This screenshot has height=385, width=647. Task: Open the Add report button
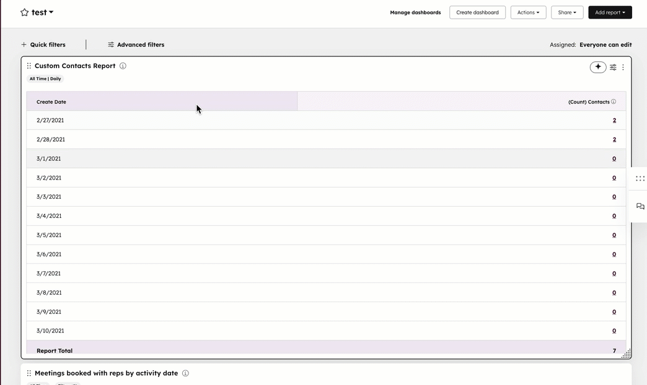point(610,12)
